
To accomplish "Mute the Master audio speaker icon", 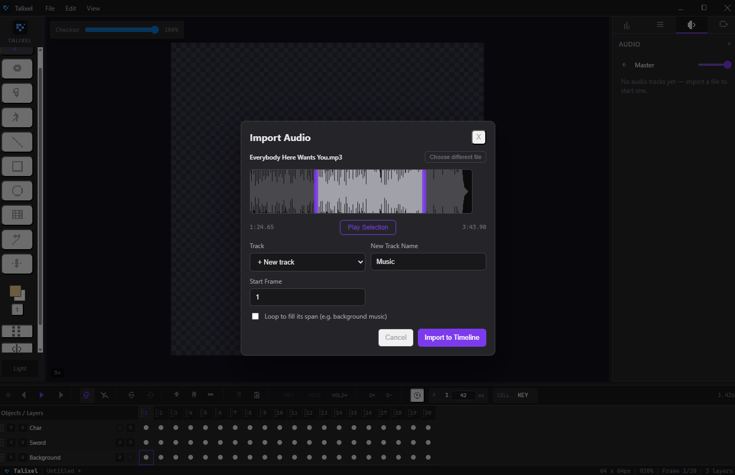I will (624, 65).
